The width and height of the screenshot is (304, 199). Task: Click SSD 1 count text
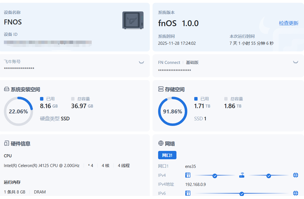click(200, 118)
